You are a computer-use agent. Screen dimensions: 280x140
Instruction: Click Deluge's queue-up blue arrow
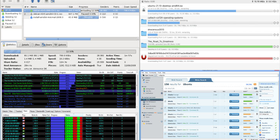[x=33, y=1]
